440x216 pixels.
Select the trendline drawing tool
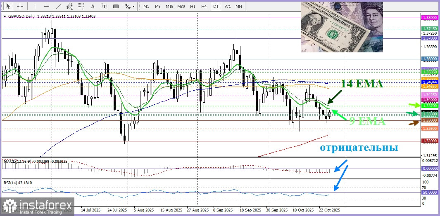58,6
